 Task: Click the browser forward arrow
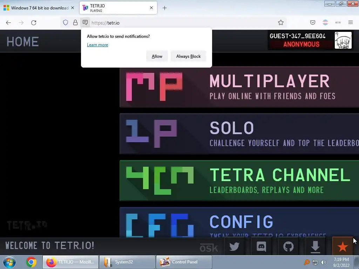coord(21,23)
